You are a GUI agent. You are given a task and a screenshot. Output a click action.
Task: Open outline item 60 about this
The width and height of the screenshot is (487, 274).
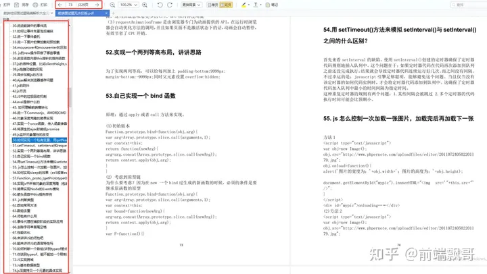point(32,194)
